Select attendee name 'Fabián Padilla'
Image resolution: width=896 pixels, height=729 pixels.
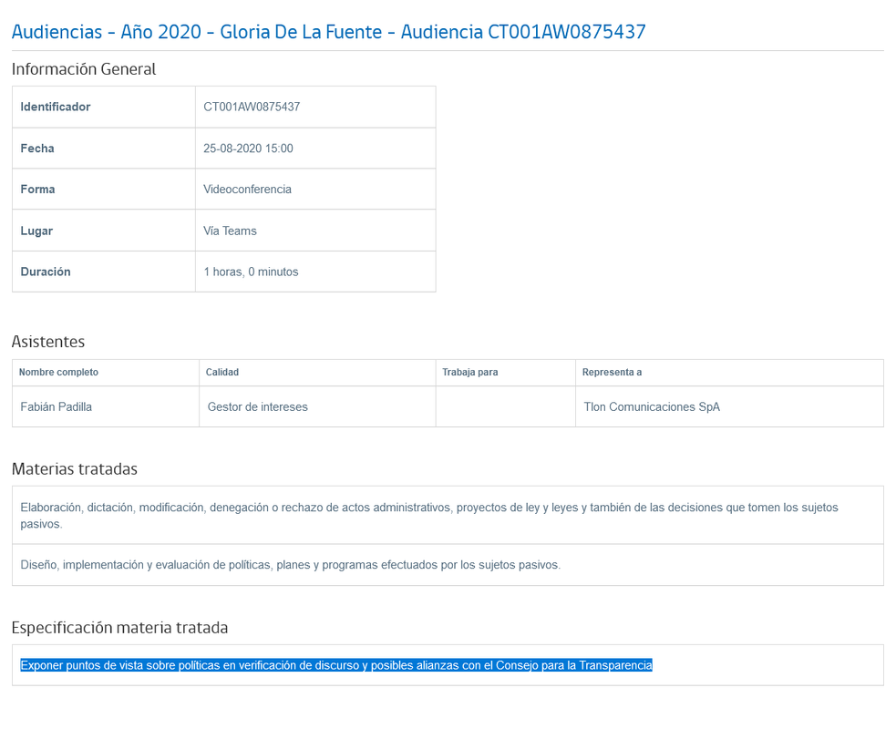pyautogui.click(x=56, y=406)
